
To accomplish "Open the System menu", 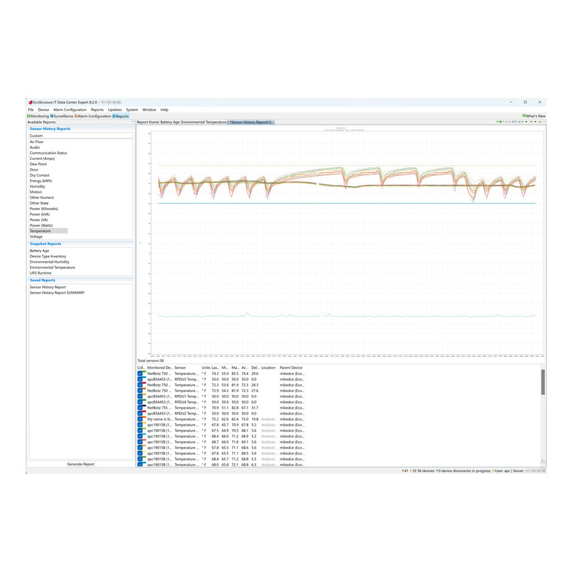I will pyautogui.click(x=132, y=110).
